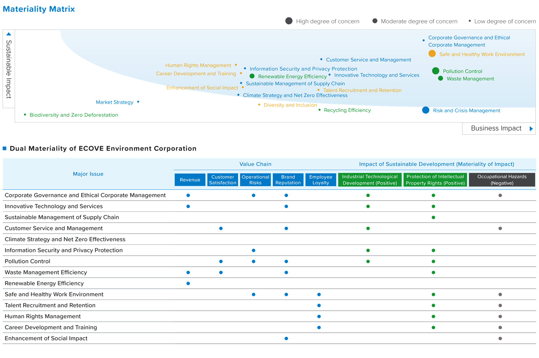The image size is (539, 358).
Task: Click the Major Issue column heading
Action: pos(88,174)
